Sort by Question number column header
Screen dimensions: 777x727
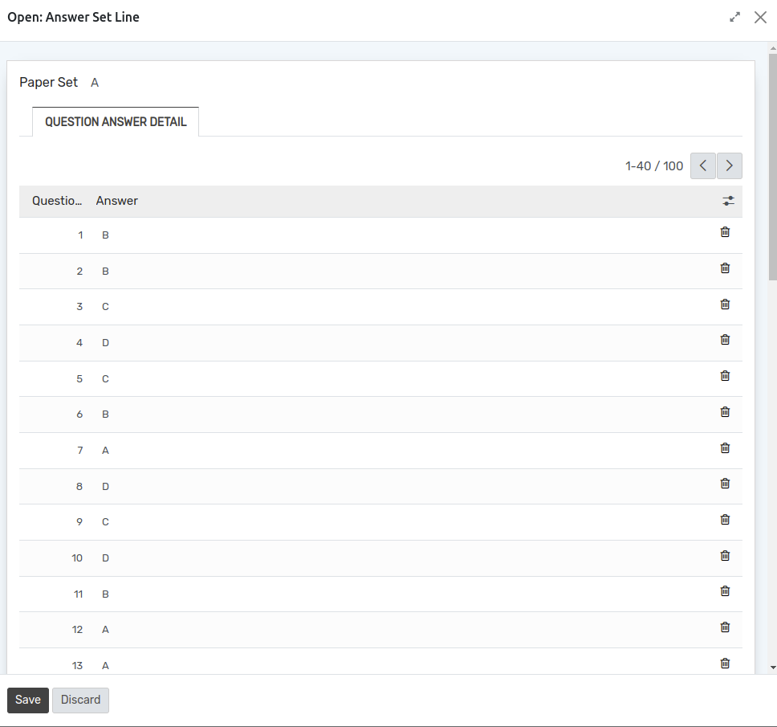click(57, 201)
